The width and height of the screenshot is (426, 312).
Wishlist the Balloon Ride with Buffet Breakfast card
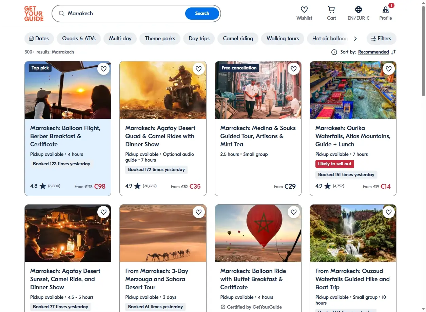click(x=294, y=212)
